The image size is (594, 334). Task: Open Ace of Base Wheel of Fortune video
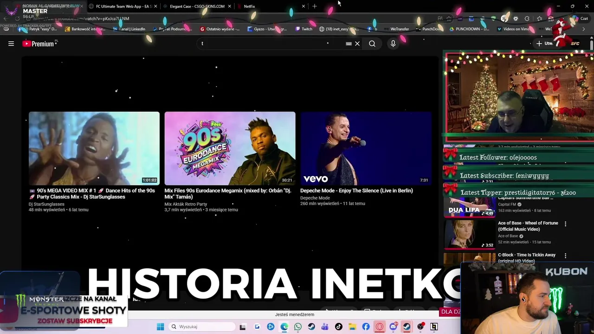[x=528, y=226]
